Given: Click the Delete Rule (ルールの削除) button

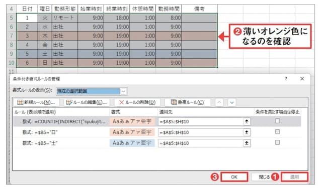Looking at the screenshot, I should coord(137,102).
